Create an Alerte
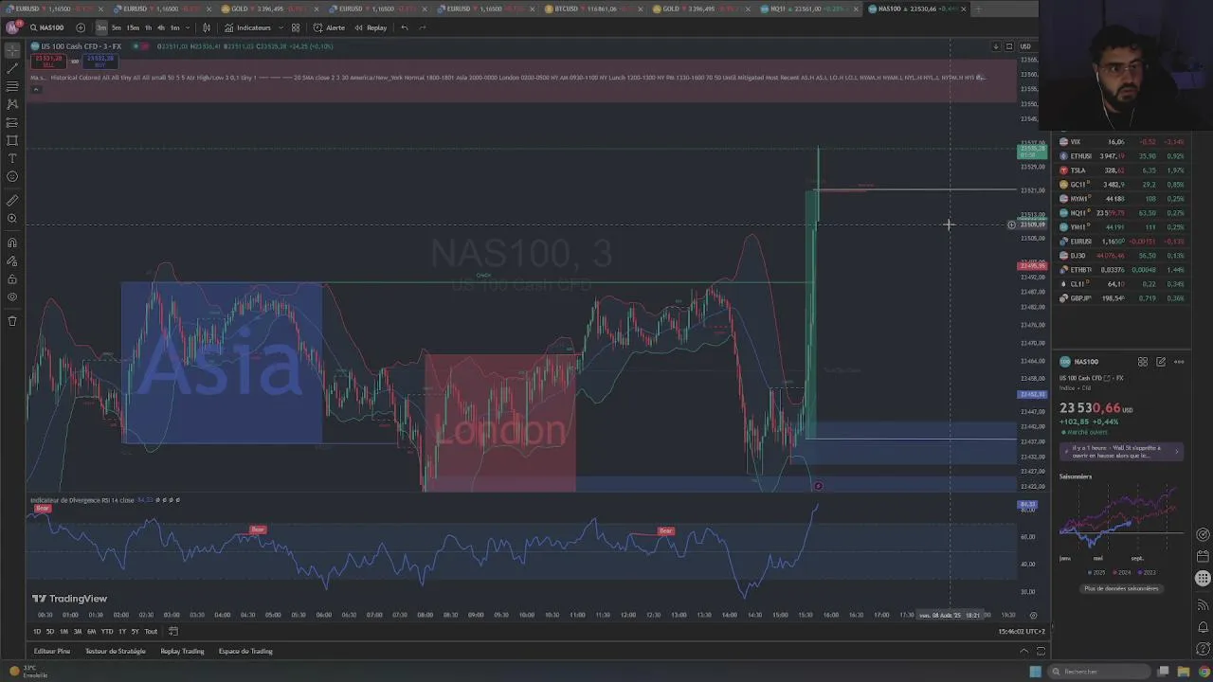Viewport: 1213px width, 682px height. click(330, 27)
